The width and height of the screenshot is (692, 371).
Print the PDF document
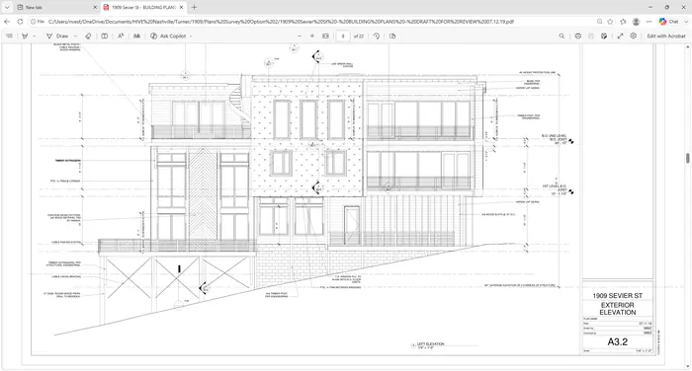pyautogui.click(x=577, y=37)
